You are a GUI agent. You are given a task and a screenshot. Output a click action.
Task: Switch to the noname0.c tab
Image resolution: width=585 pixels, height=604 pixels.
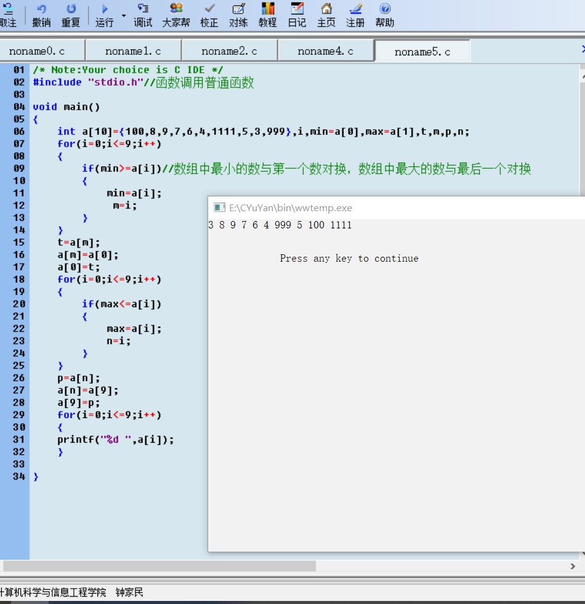pos(42,51)
